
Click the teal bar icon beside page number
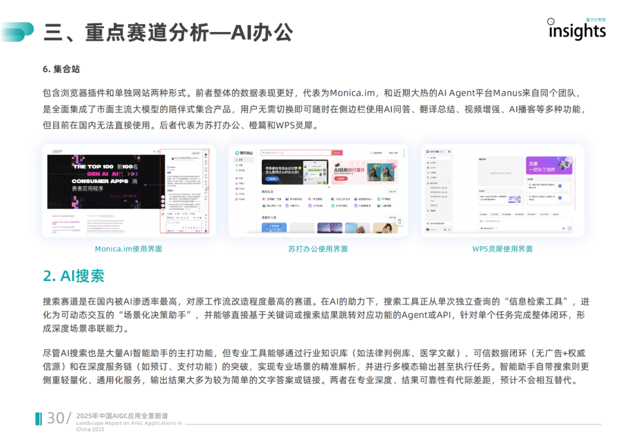coord(38,419)
